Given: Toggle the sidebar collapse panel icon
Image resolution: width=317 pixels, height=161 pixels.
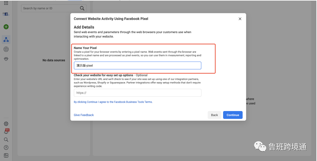Looking at the screenshot, I should 6,155.
